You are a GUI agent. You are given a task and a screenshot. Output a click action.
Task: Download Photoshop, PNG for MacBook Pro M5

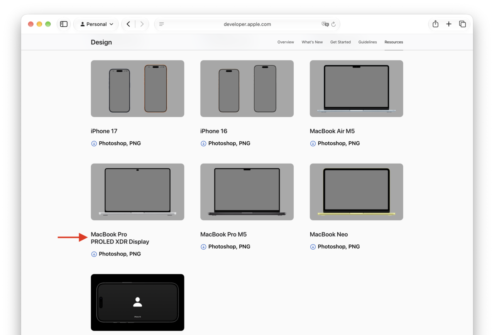point(229,247)
